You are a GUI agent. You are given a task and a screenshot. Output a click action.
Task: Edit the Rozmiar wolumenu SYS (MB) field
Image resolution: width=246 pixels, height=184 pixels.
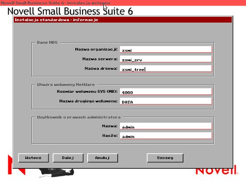coord(166,92)
